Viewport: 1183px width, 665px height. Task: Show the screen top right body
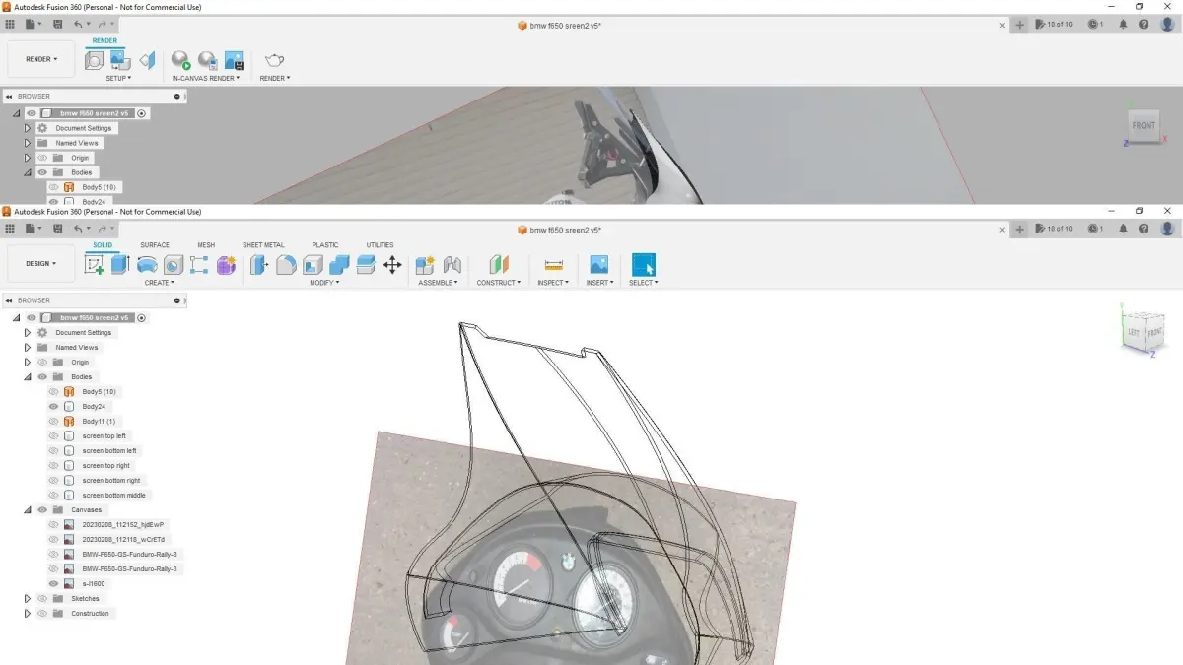click(x=54, y=465)
